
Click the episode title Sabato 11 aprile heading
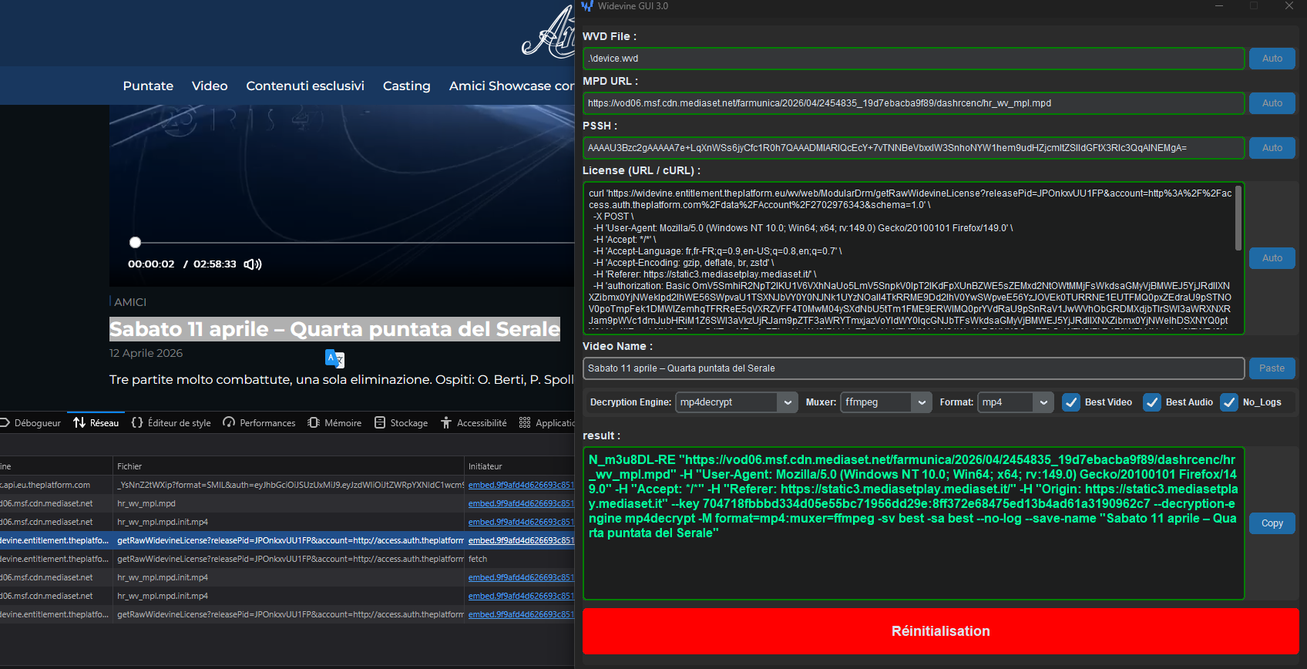[x=334, y=329]
